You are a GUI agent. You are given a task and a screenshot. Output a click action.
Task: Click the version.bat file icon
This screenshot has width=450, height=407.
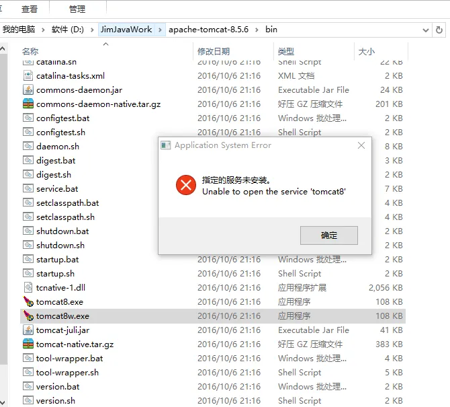tap(28, 386)
